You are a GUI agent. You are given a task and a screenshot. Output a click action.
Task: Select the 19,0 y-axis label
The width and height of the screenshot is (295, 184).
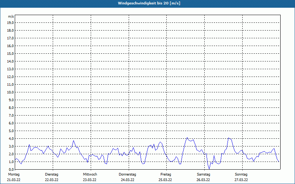click(x=10, y=23)
